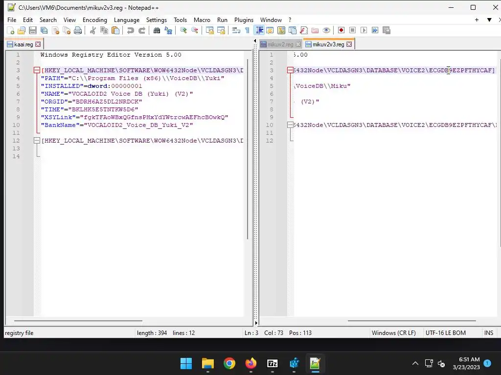Viewport: 501px width, 375px height.
Task: Save the current recorded macro icon
Action: click(x=387, y=30)
